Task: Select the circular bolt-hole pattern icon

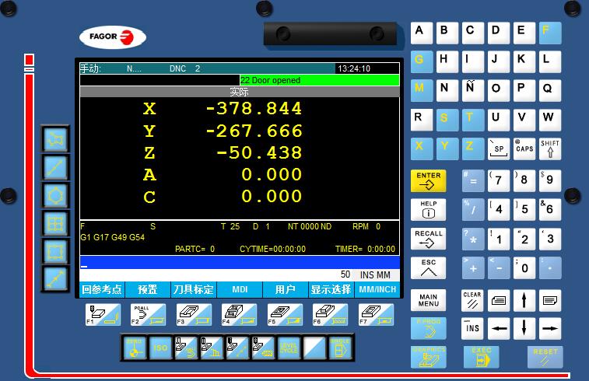Action: (55, 195)
